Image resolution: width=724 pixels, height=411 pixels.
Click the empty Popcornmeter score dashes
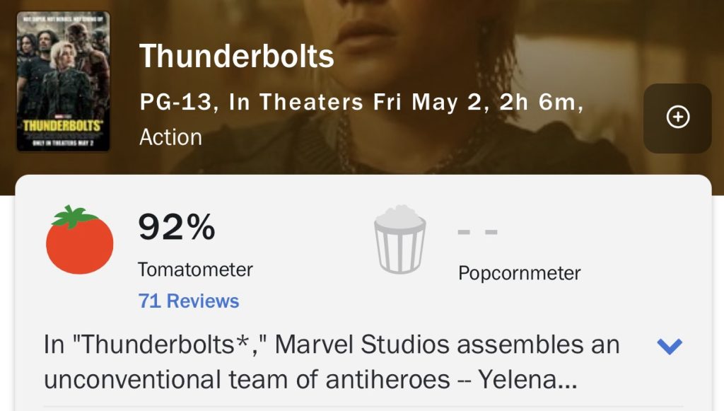tap(477, 232)
